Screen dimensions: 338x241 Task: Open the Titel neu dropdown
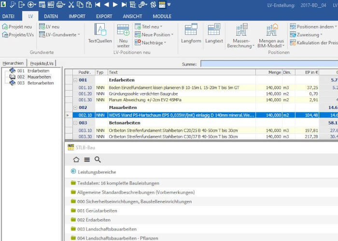pyautogui.click(x=149, y=27)
